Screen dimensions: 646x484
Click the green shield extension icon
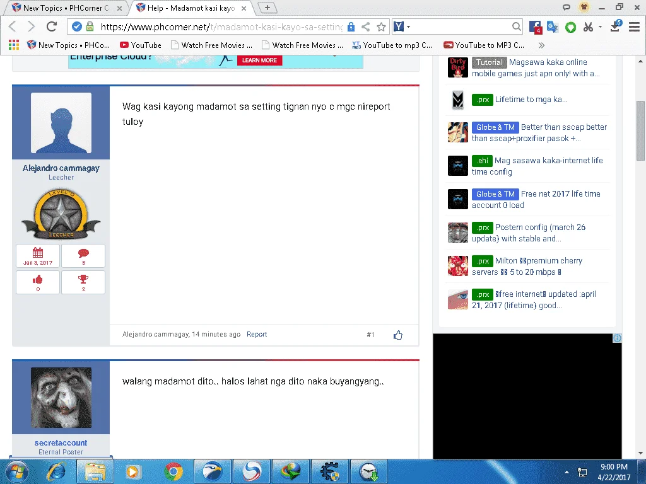(x=570, y=27)
